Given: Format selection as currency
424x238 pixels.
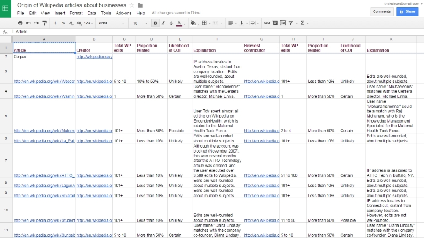Looking at the screenshot, I should point(55,23).
